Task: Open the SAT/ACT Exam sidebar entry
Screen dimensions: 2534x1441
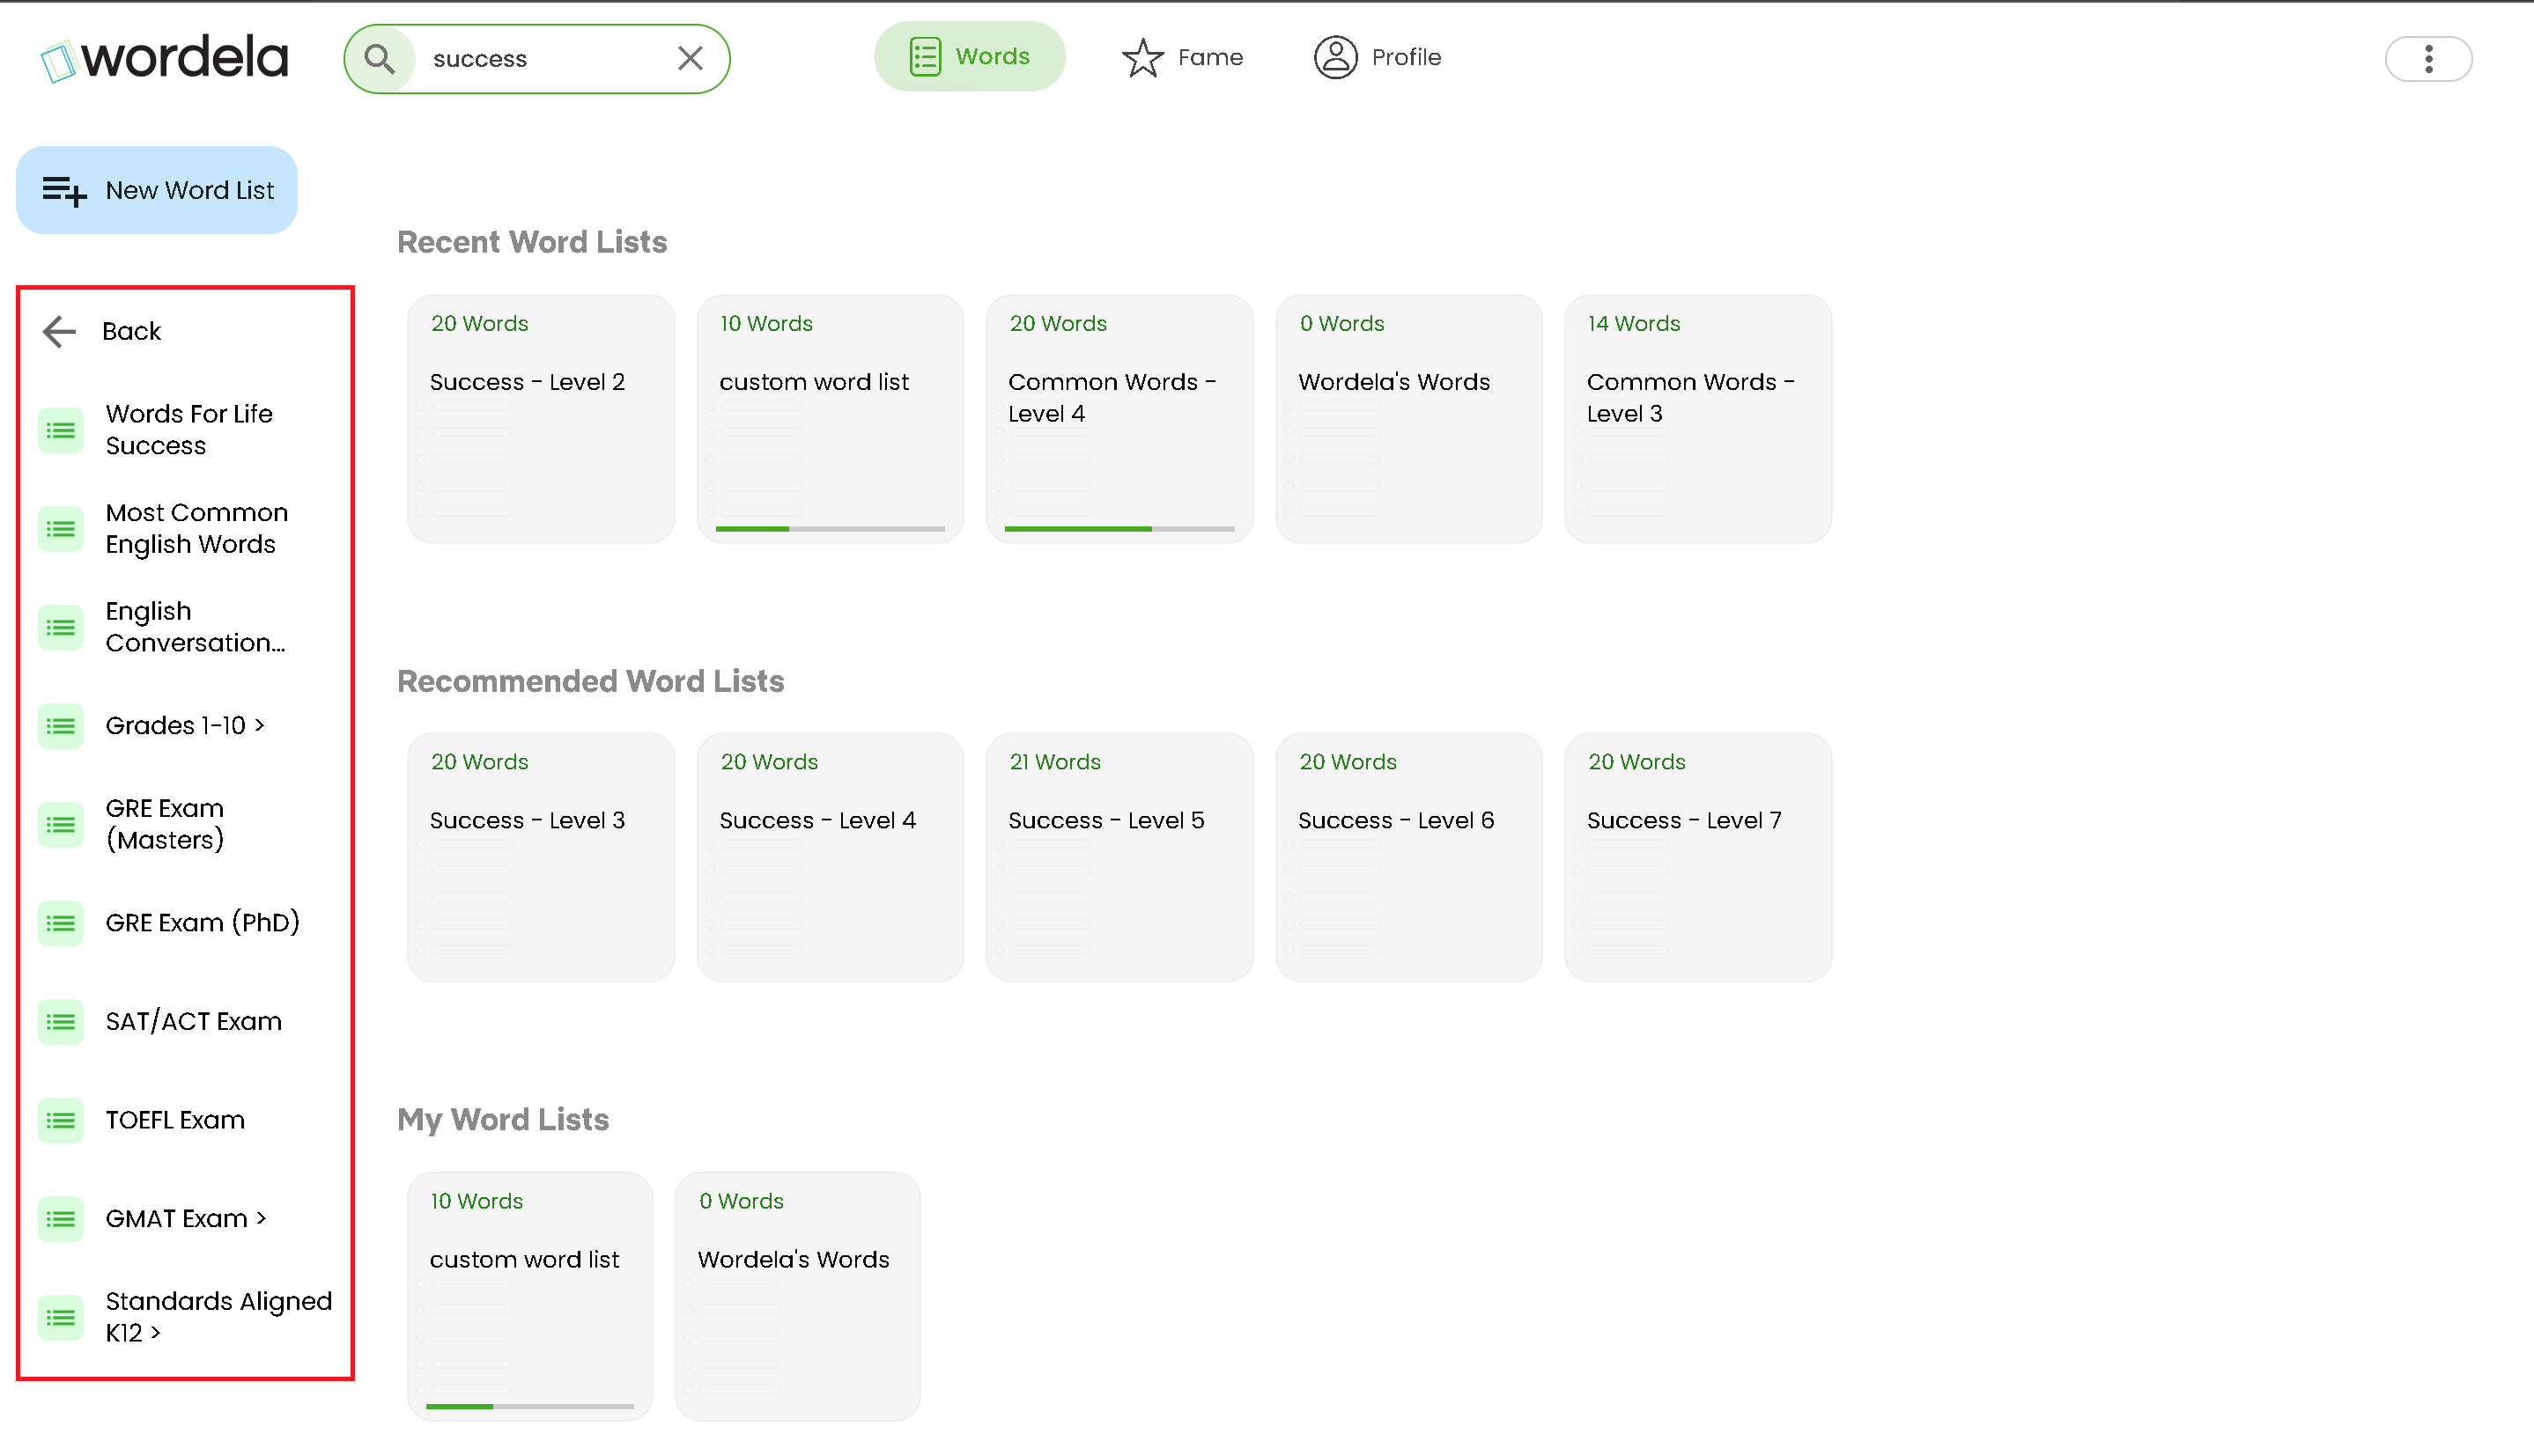Action: pos(193,1020)
